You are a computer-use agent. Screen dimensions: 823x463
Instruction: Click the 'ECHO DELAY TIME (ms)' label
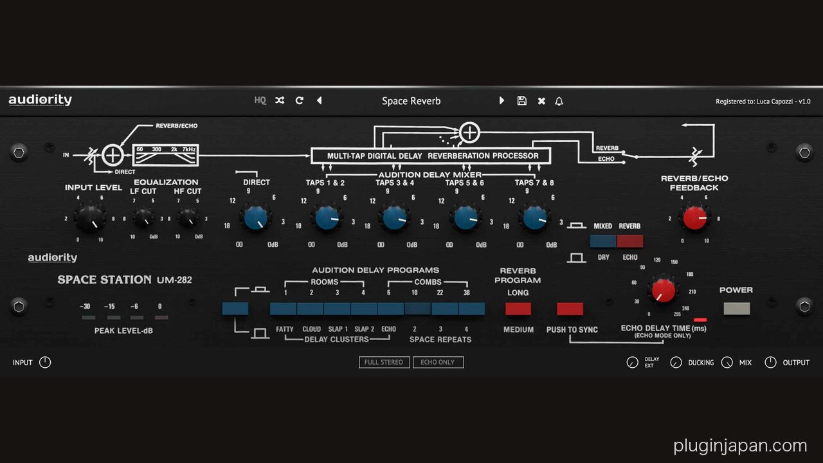[664, 329]
